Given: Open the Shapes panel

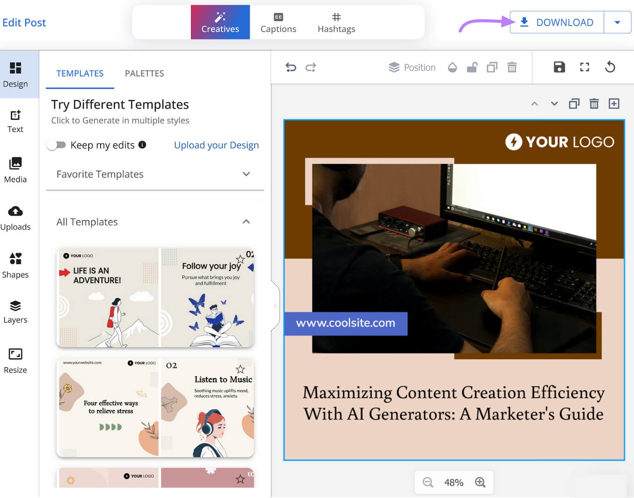Looking at the screenshot, I should point(15,265).
